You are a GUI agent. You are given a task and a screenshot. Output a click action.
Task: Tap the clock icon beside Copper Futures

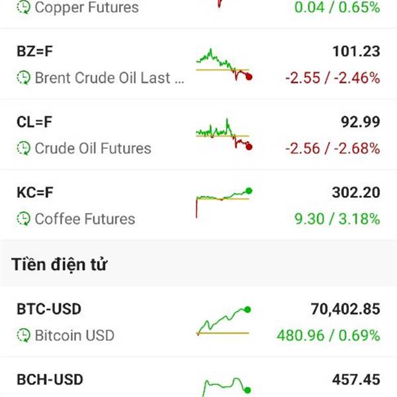[24, 8]
